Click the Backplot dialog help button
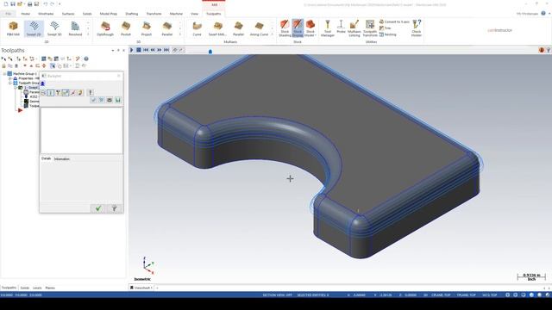Image resolution: width=552 pixels, height=310 pixels. 114,208
